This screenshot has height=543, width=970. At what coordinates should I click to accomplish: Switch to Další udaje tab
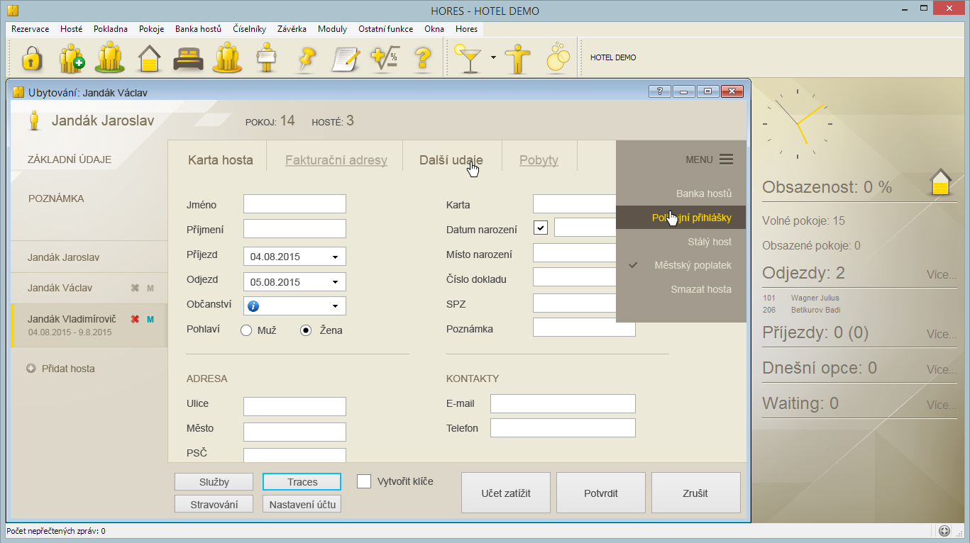(x=451, y=160)
